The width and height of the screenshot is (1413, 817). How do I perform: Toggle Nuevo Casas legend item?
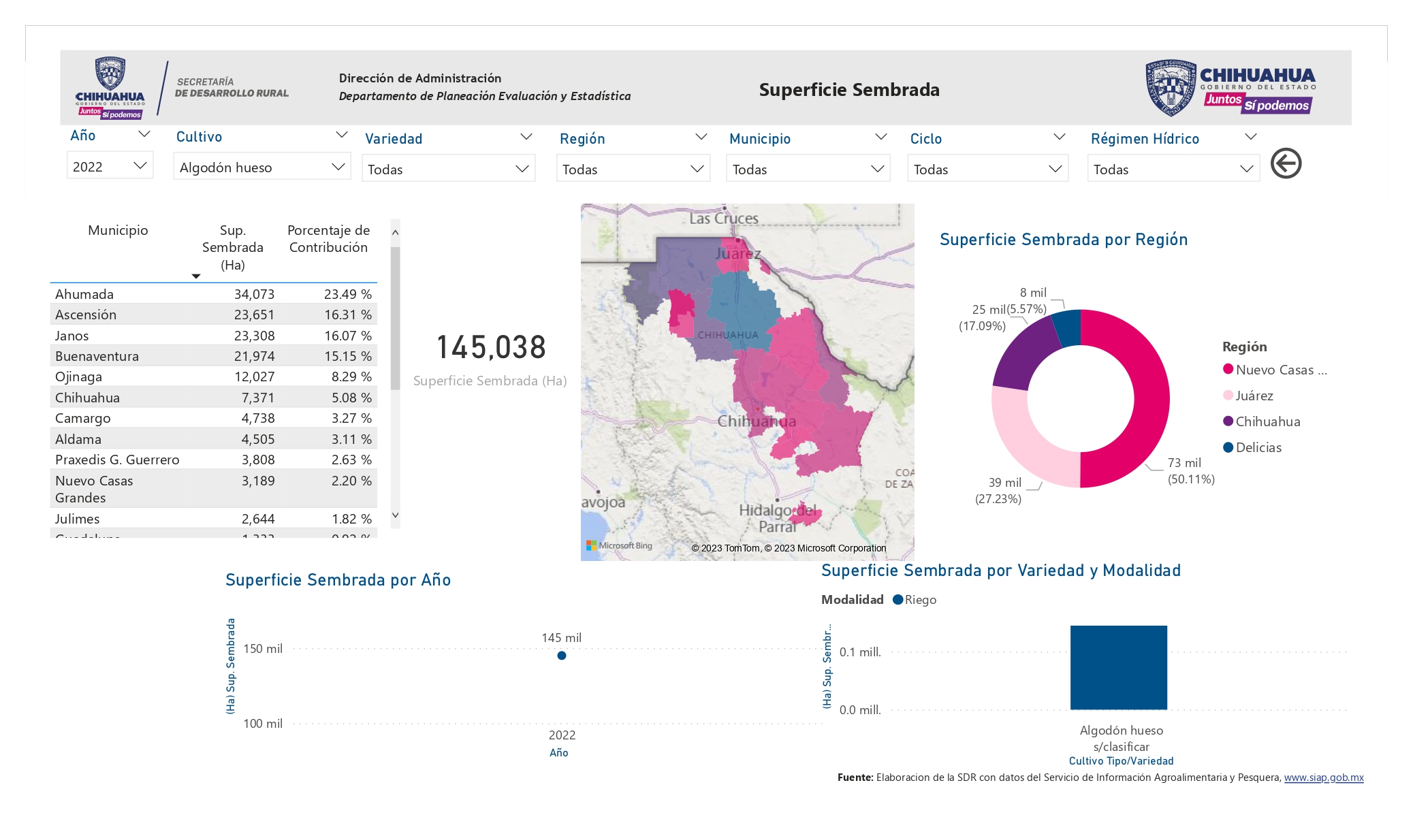(1275, 370)
